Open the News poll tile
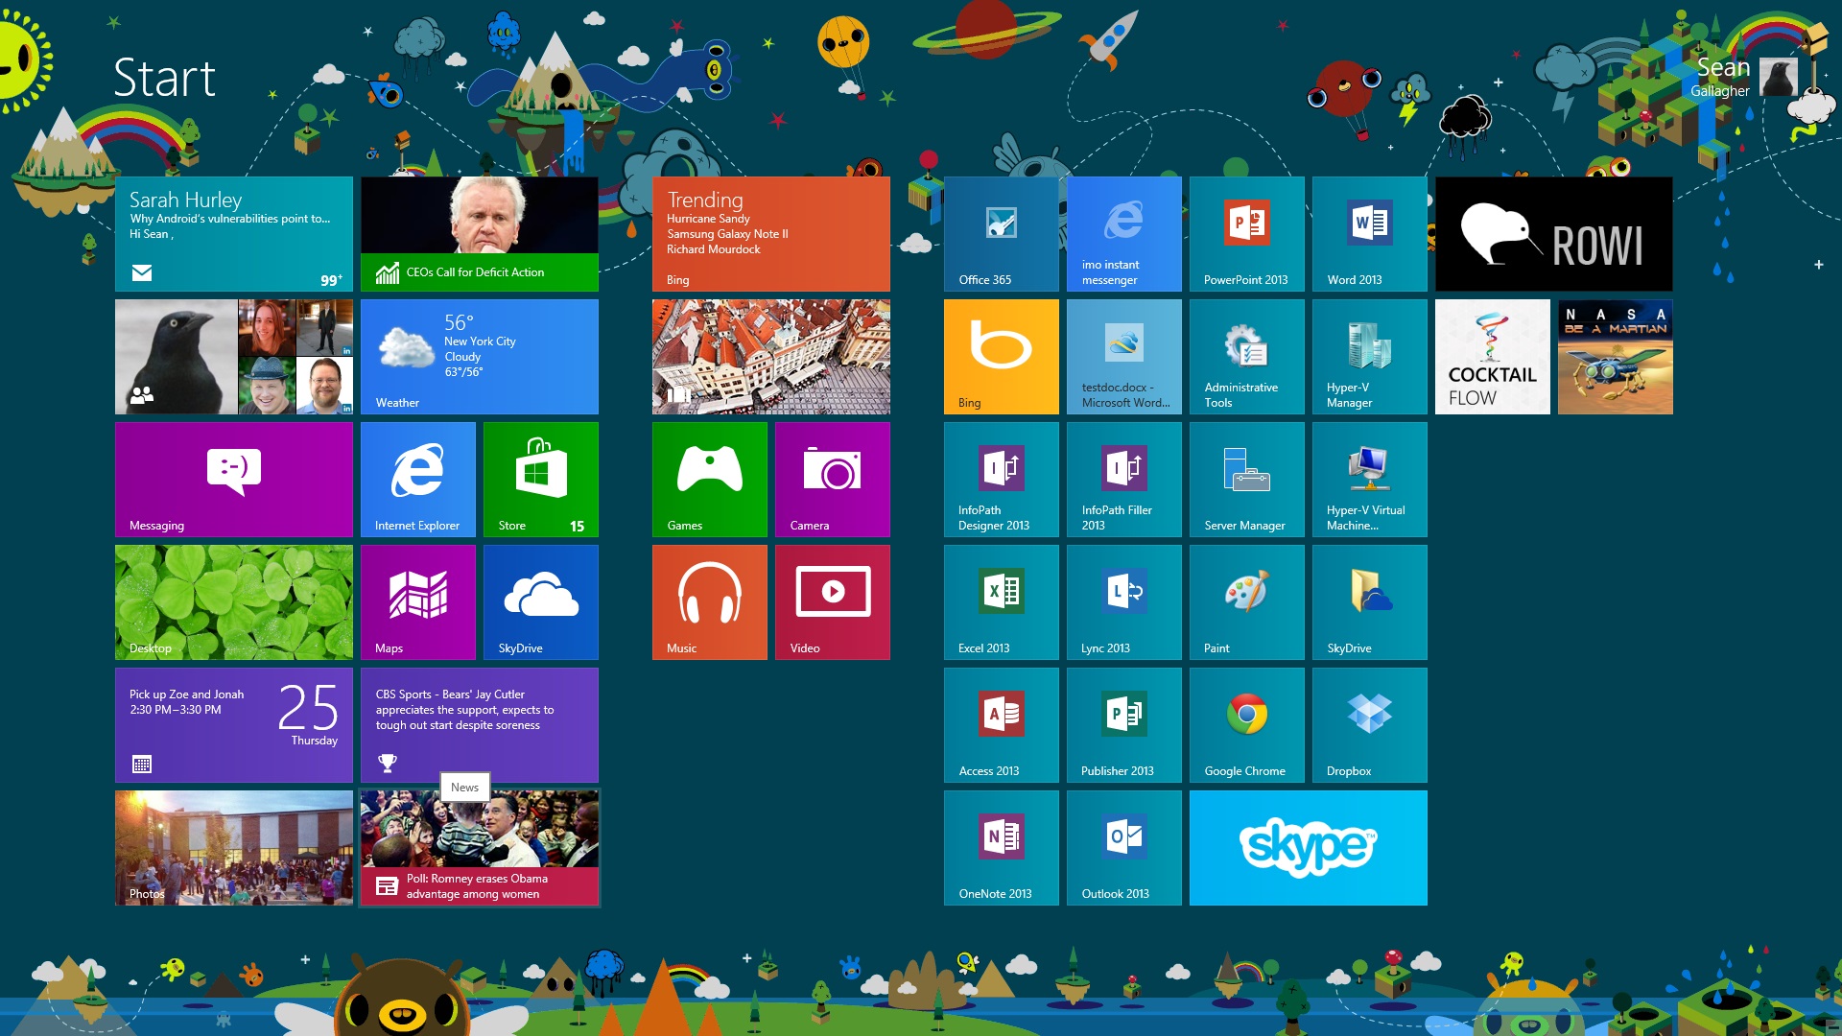 pos(480,849)
